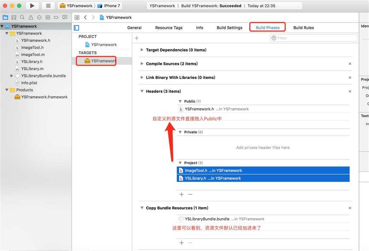Stop the running build

(x=48, y=6)
